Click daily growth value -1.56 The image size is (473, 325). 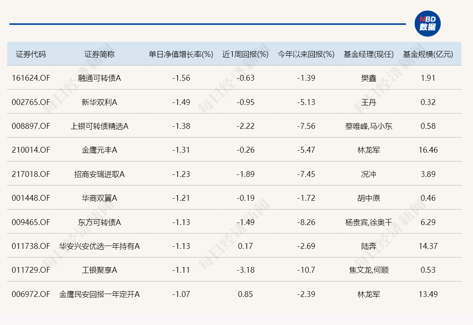click(181, 78)
